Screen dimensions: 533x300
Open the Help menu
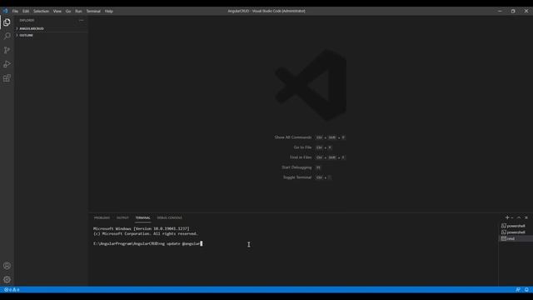[109, 11]
